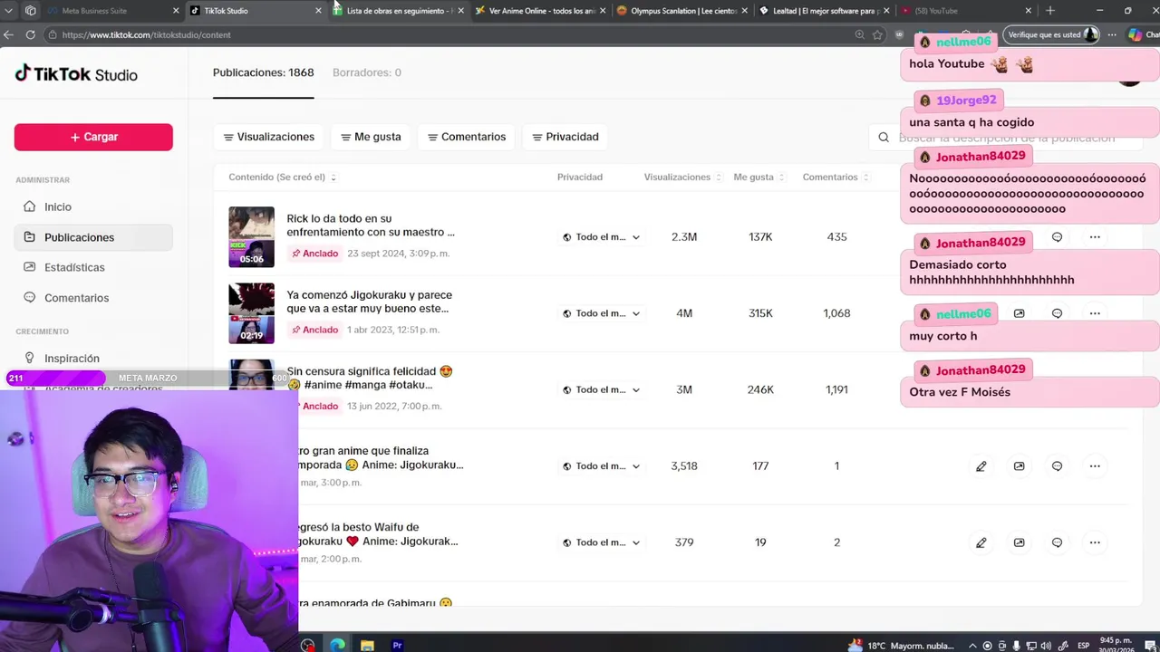The image size is (1160, 652).
Task: Edit the video with 3,518 views
Action: 981,466
